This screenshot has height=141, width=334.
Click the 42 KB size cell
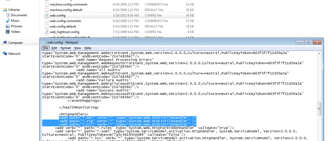[190, 4]
